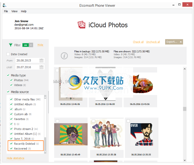Uncheck the album named 1 checkbox
The image size is (194, 165).
point(11,124)
